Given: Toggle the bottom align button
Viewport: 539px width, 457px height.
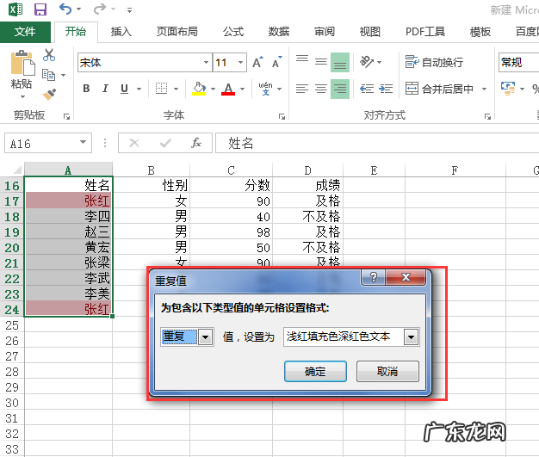Looking at the screenshot, I should pyautogui.click(x=340, y=62).
